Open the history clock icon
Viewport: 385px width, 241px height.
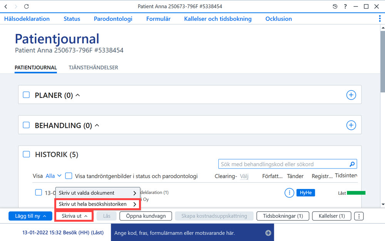click(x=335, y=7)
